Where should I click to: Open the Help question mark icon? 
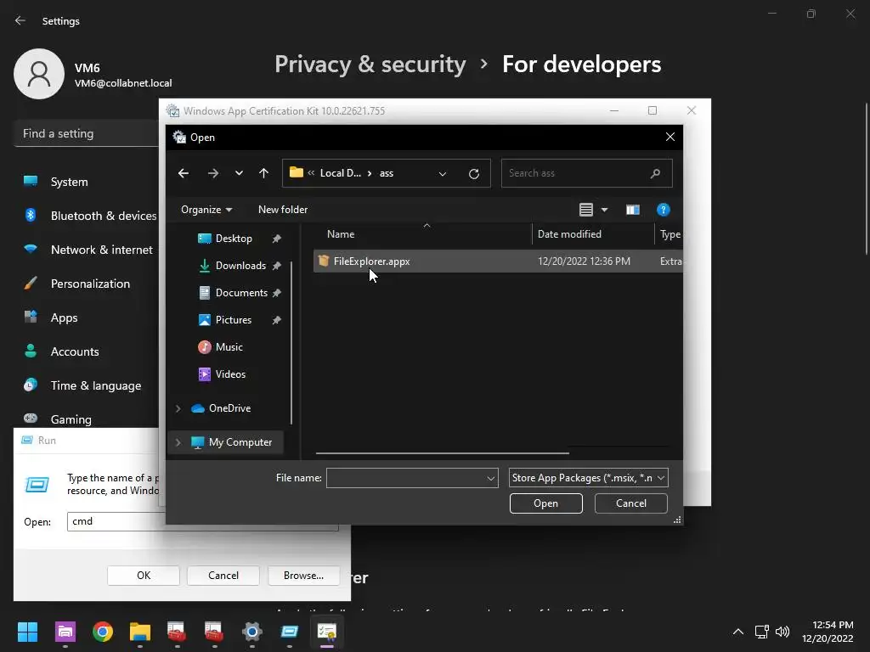click(663, 210)
